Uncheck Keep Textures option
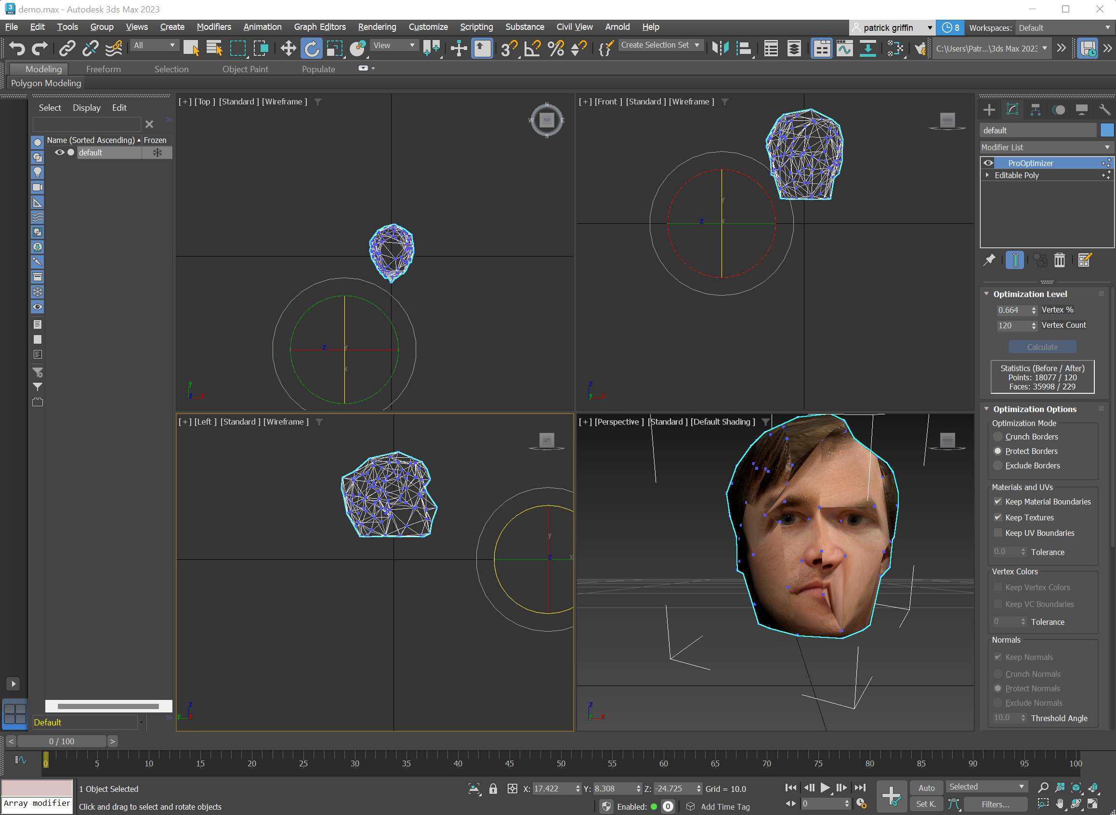Image resolution: width=1116 pixels, height=815 pixels. coord(998,517)
